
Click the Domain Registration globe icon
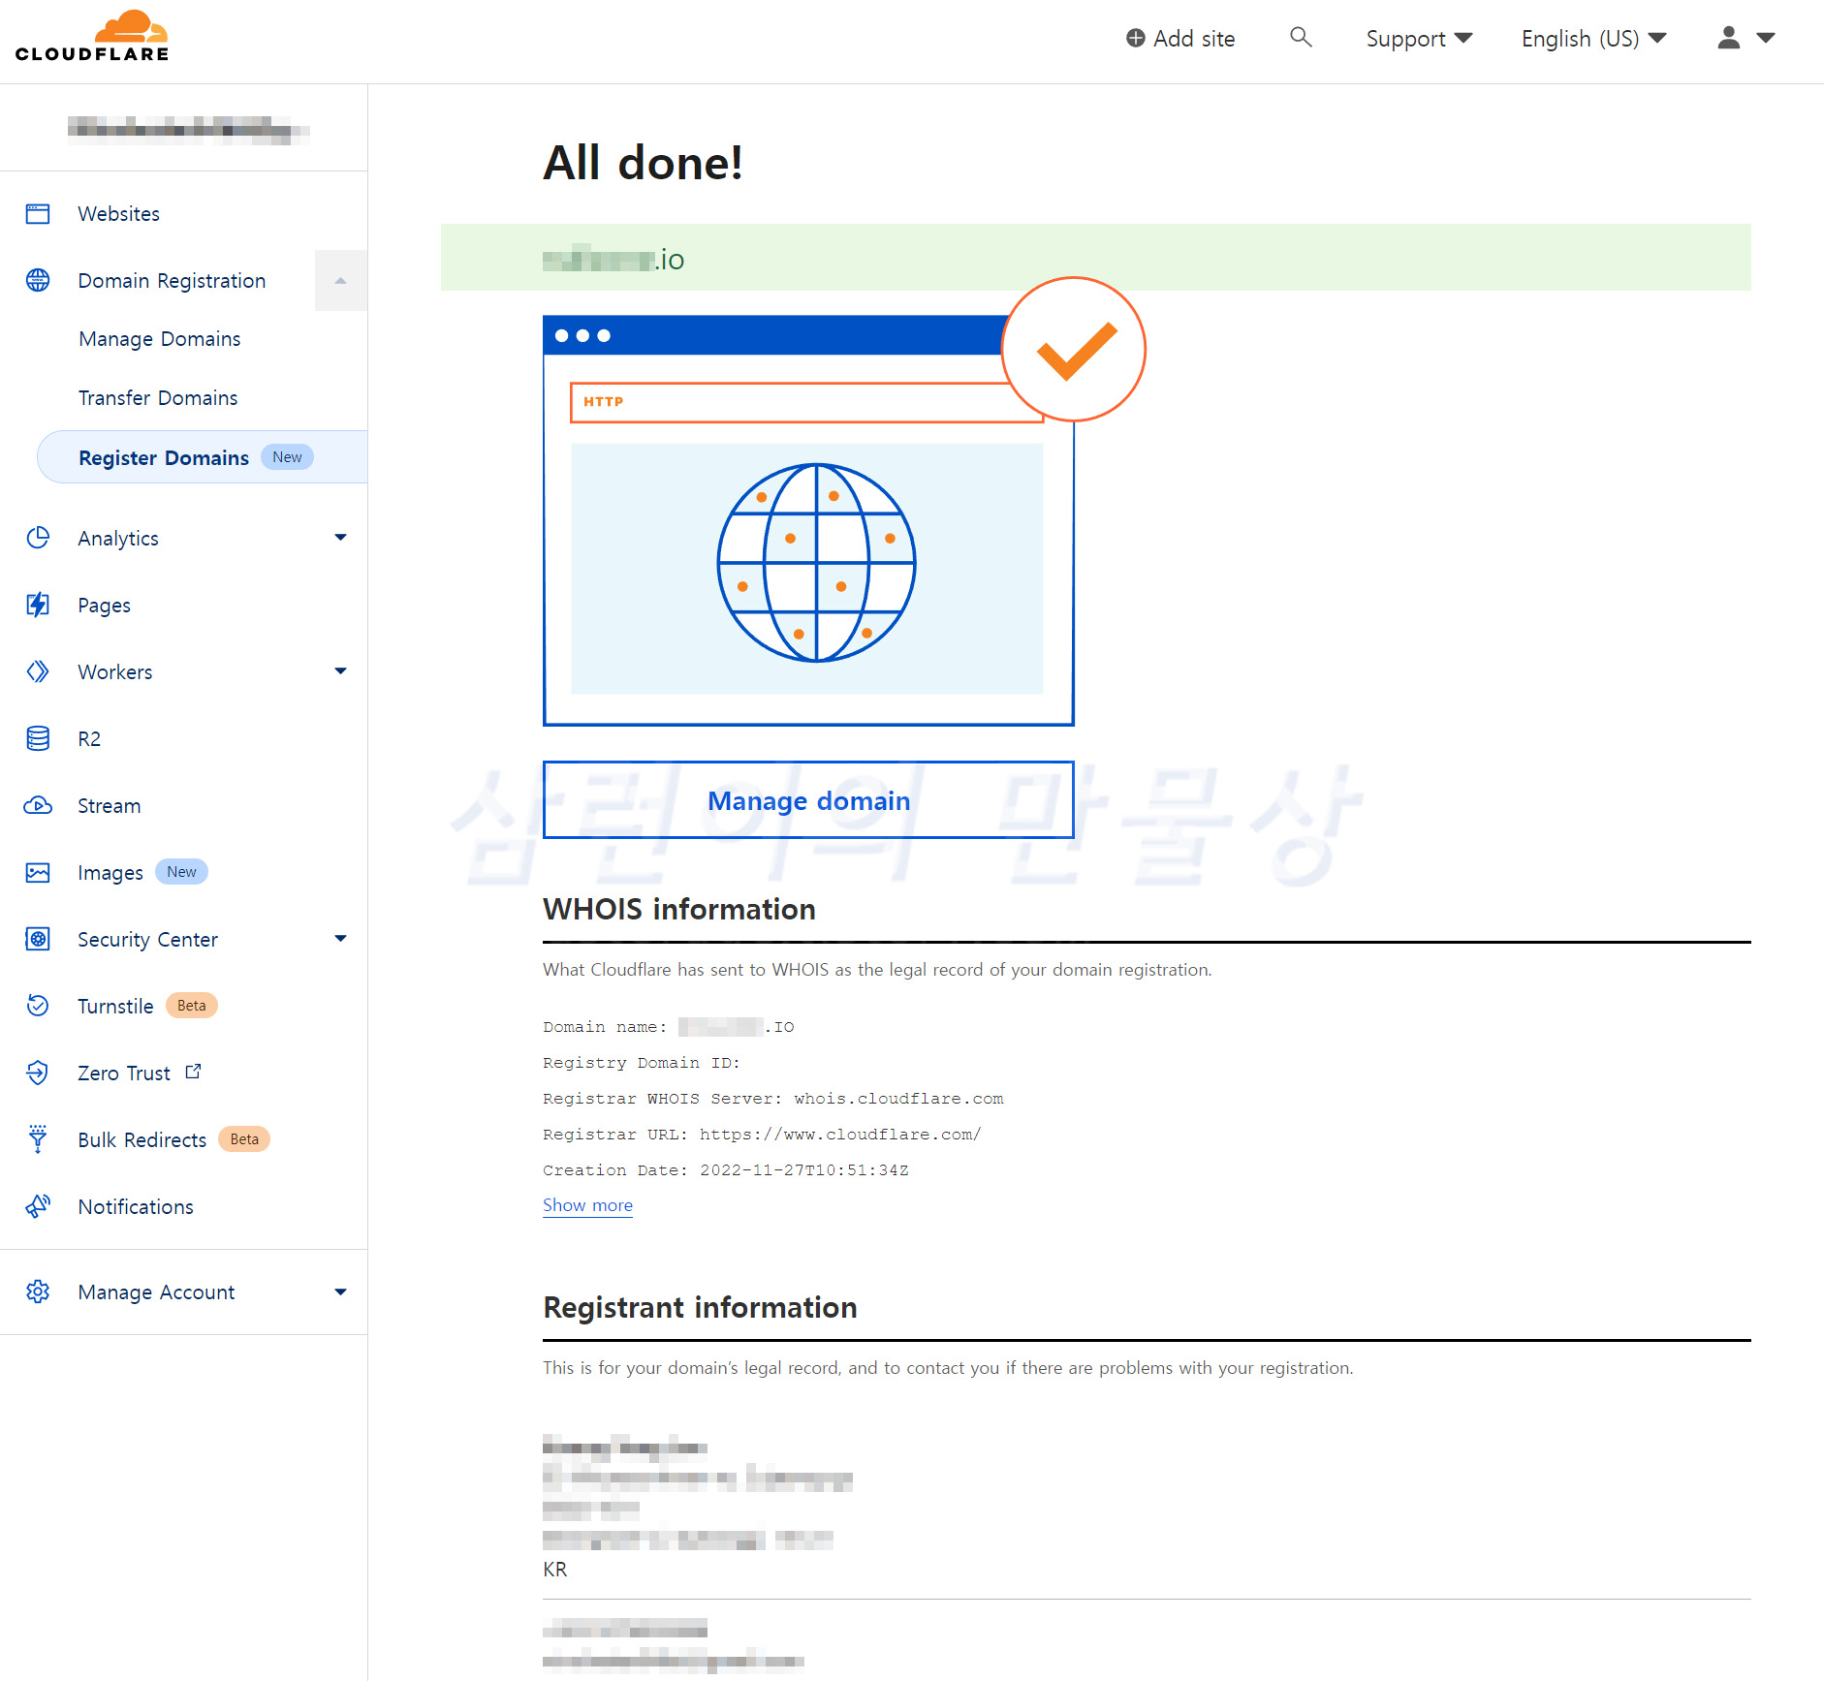point(38,280)
